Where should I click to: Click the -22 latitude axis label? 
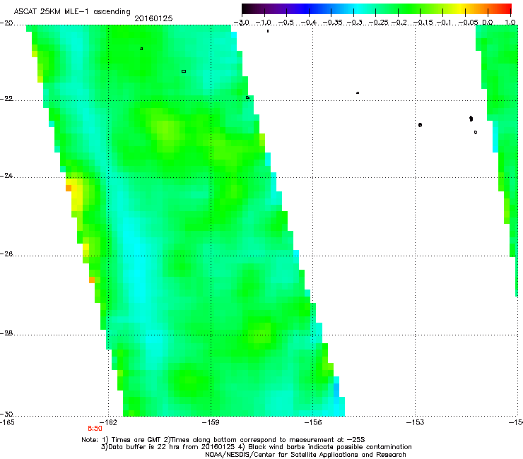click(6, 99)
